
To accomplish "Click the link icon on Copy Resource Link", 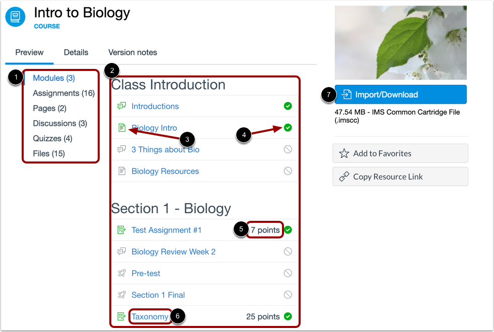I will [x=344, y=177].
